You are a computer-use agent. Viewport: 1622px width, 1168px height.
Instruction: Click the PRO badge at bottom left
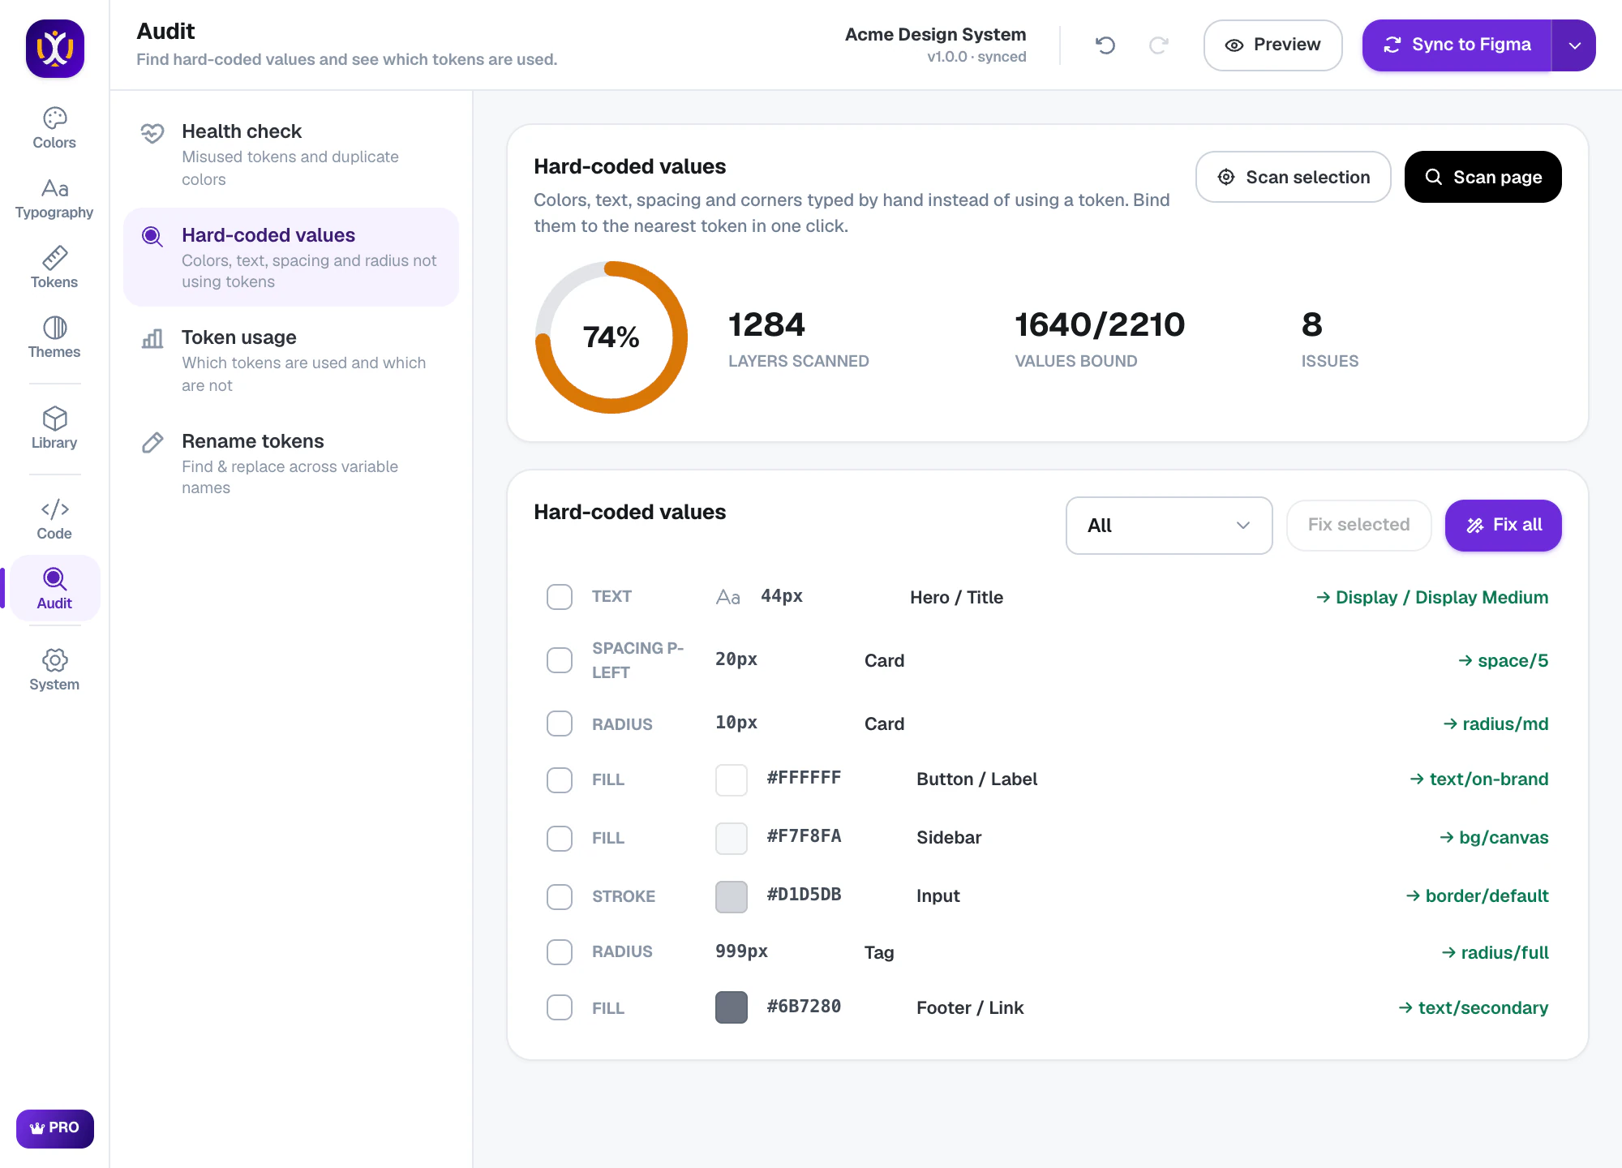pyautogui.click(x=55, y=1128)
